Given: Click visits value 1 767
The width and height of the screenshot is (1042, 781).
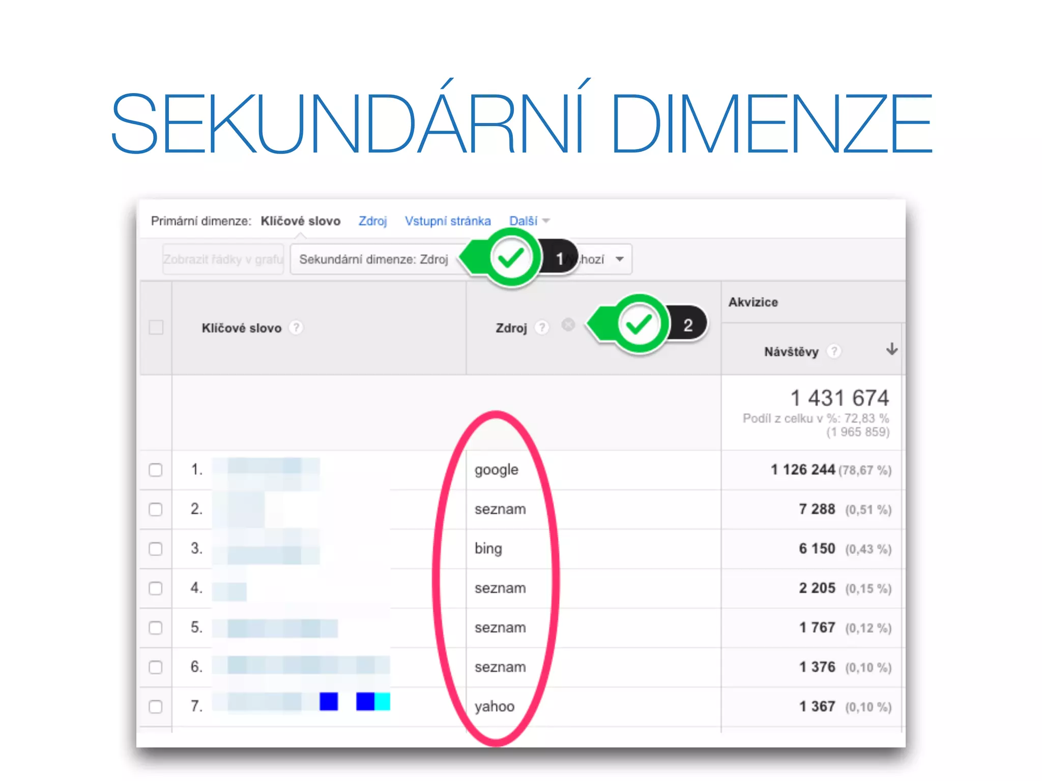Looking at the screenshot, I should pyautogui.click(x=817, y=627).
